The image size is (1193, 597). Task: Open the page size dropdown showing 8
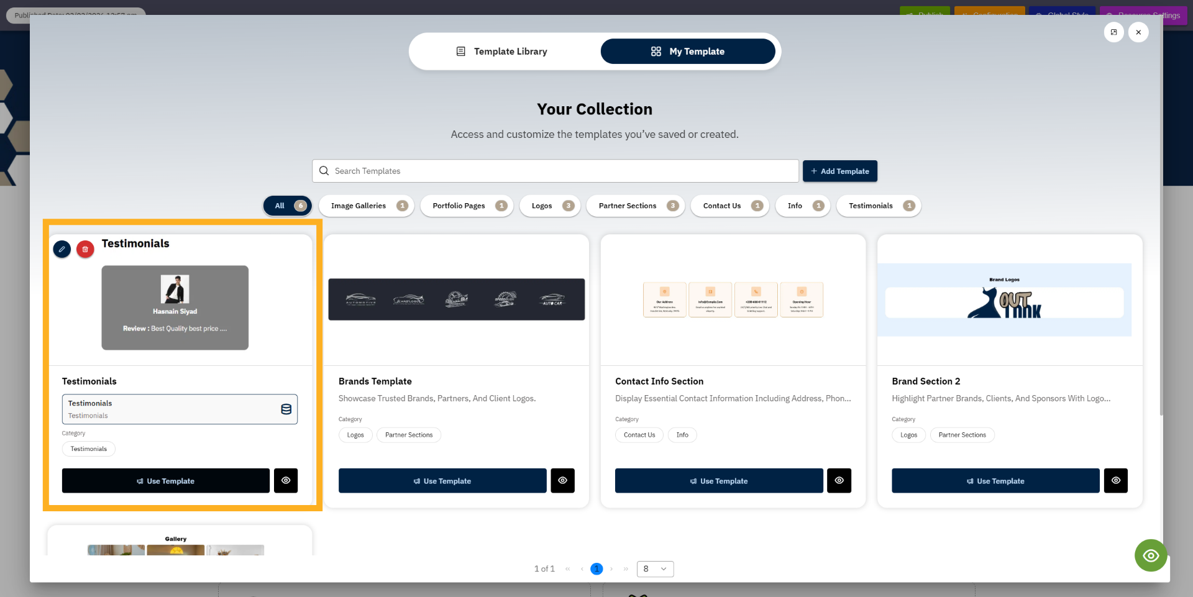655,568
